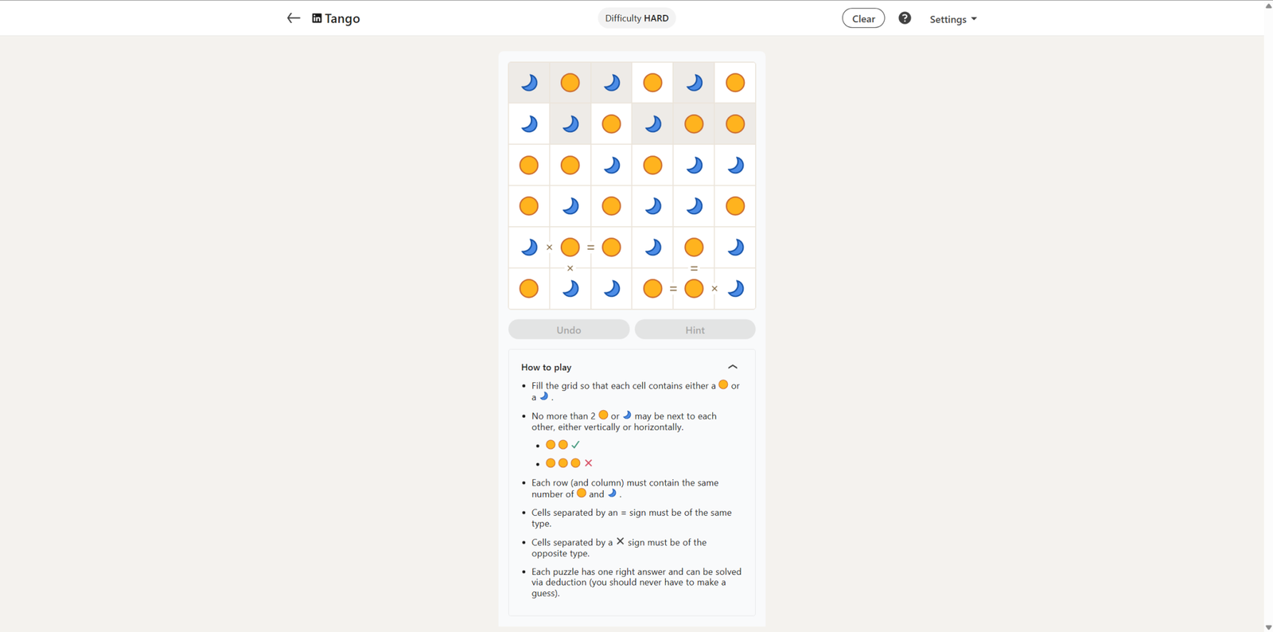Toggle the moon cell directly below the vertical × sign

pos(570,289)
